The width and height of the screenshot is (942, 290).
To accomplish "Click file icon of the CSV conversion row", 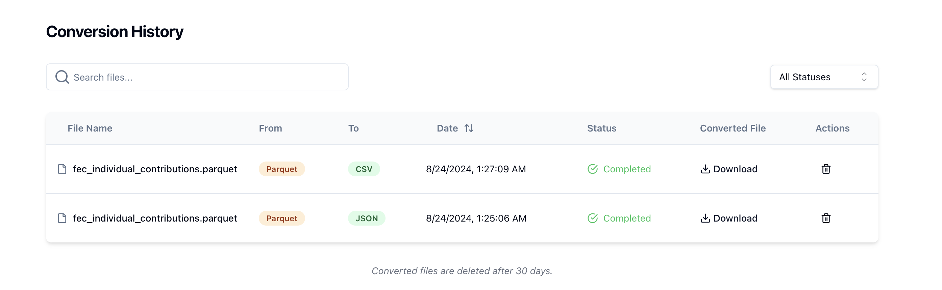I will pos(62,169).
